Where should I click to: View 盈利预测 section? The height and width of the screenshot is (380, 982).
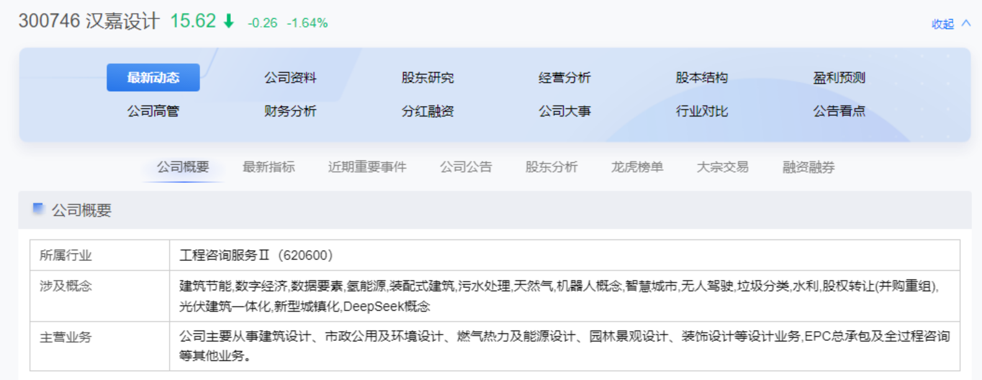tap(839, 77)
